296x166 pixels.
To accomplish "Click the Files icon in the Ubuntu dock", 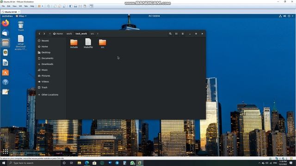I will [x=5, y=43].
